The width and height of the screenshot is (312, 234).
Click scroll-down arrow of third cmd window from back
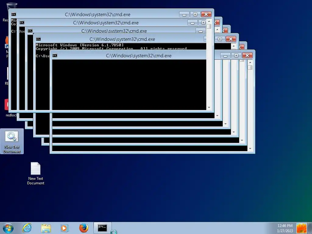225,124
